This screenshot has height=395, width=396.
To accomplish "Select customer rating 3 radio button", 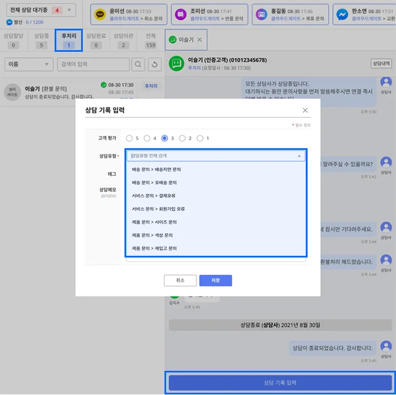I will 165,138.
